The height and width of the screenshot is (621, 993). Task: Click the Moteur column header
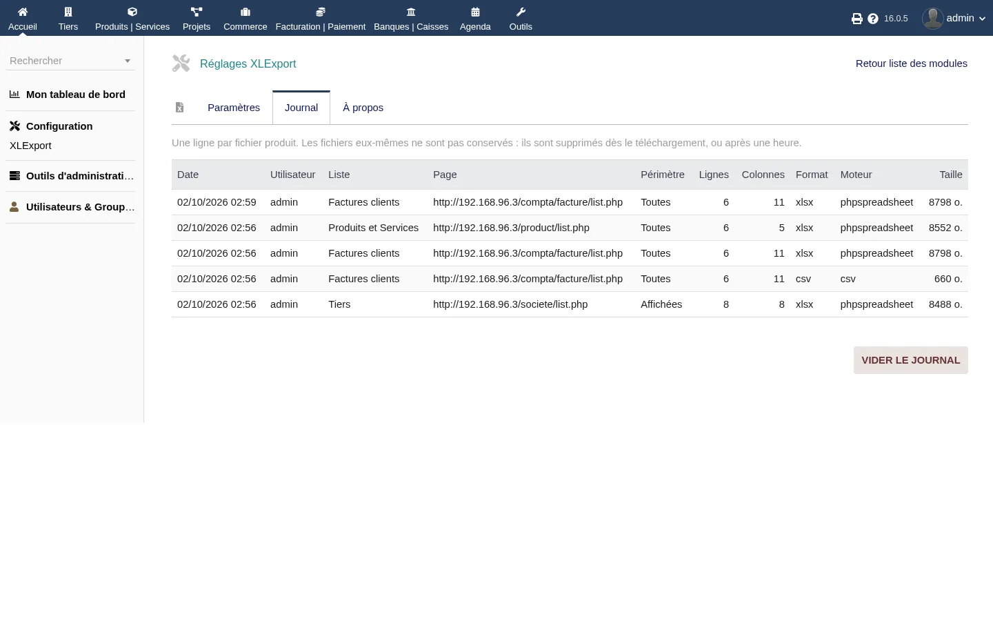click(856, 175)
